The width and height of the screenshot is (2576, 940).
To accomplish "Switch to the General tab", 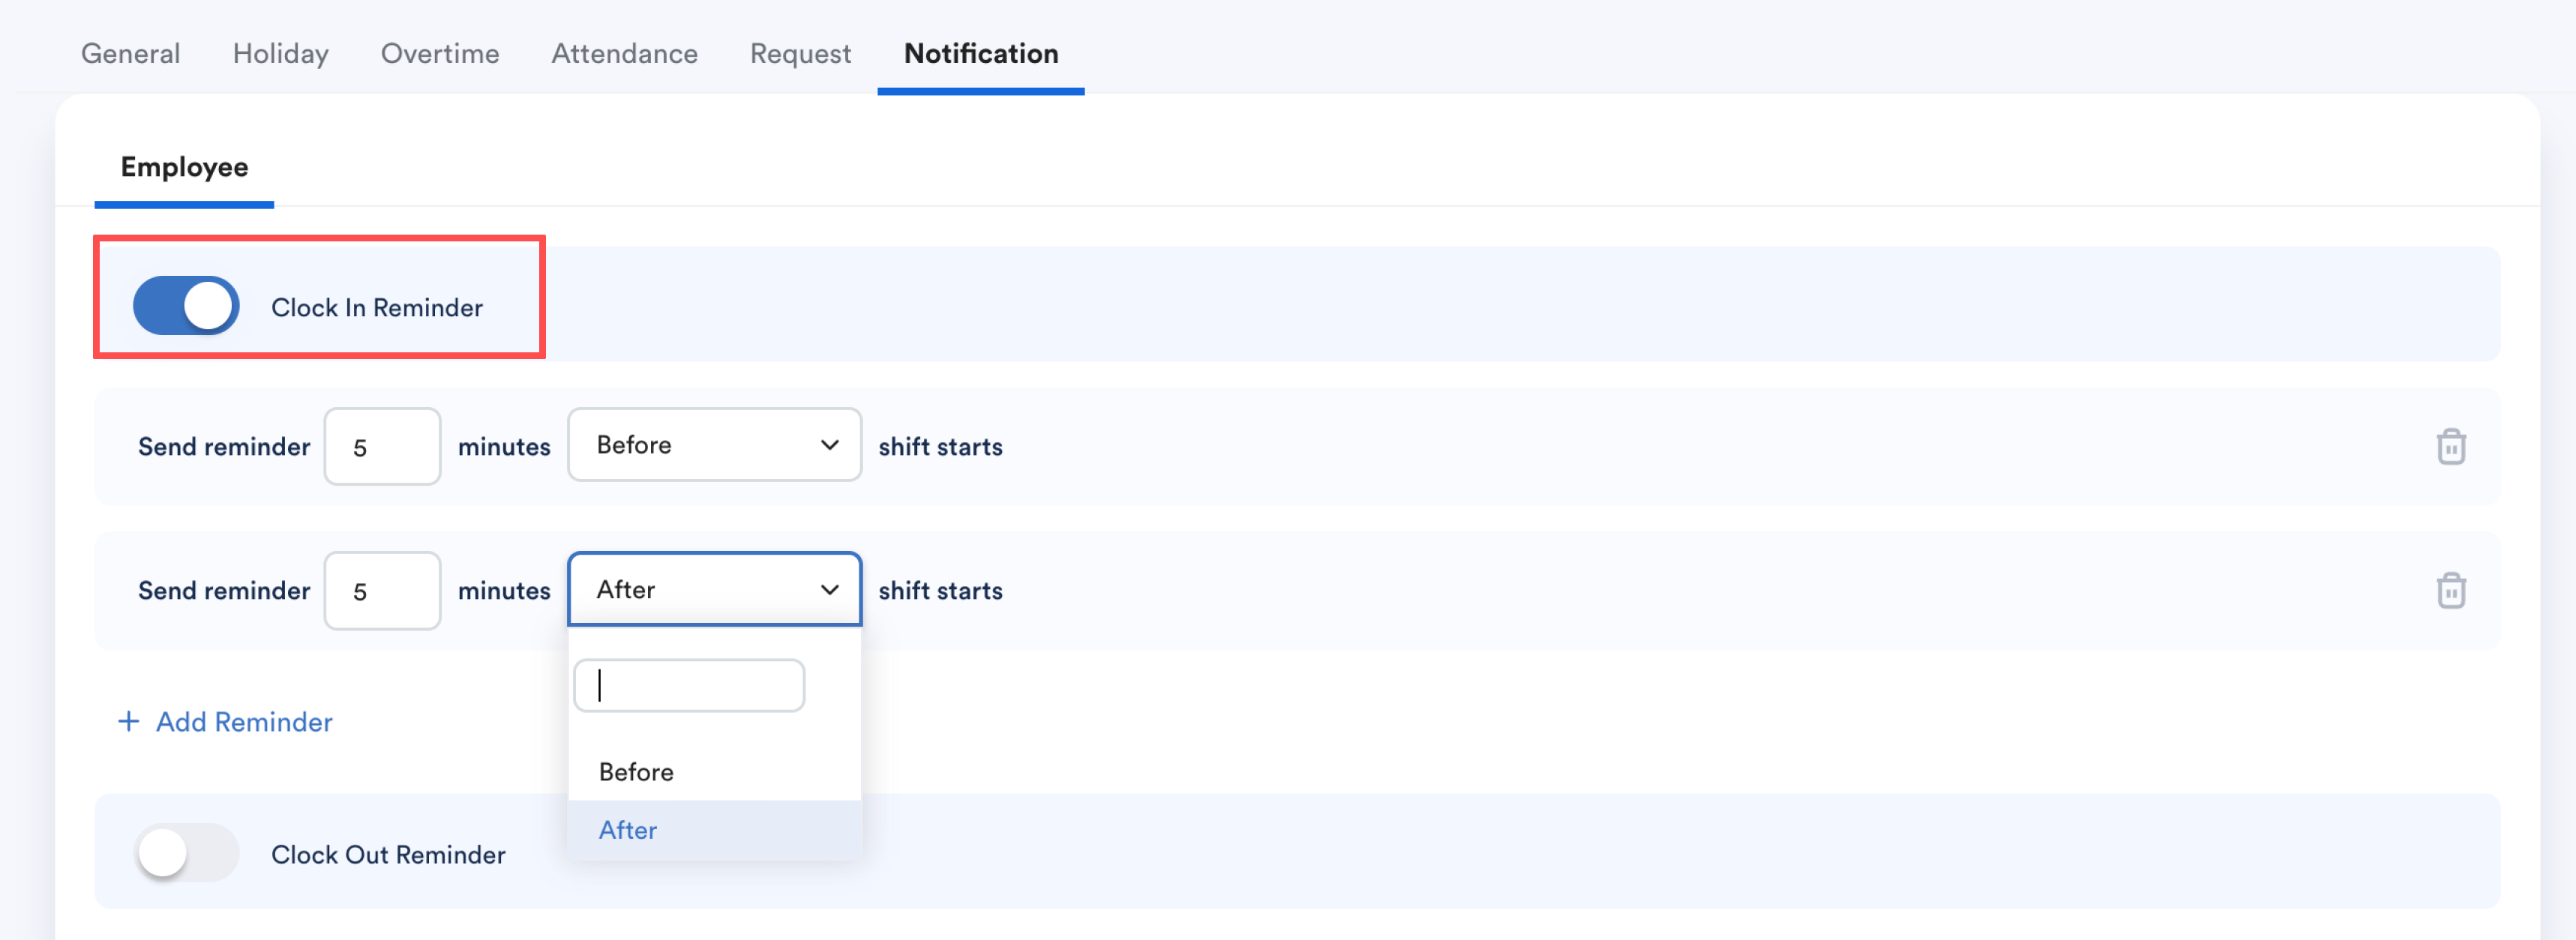I will pyautogui.click(x=130, y=53).
